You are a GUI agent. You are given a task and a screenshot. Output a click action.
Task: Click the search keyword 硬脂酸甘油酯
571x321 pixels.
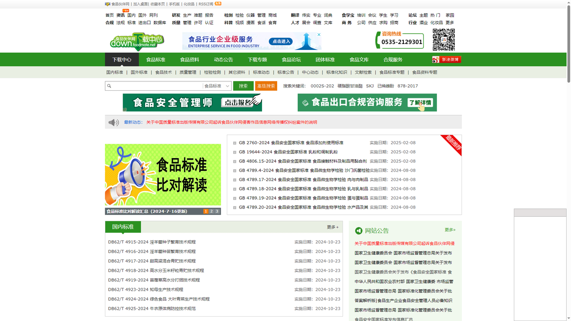point(350,86)
